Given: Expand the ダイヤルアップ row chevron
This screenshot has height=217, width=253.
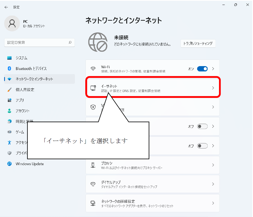Looking at the screenshot, I should pyautogui.click(x=213, y=184).
